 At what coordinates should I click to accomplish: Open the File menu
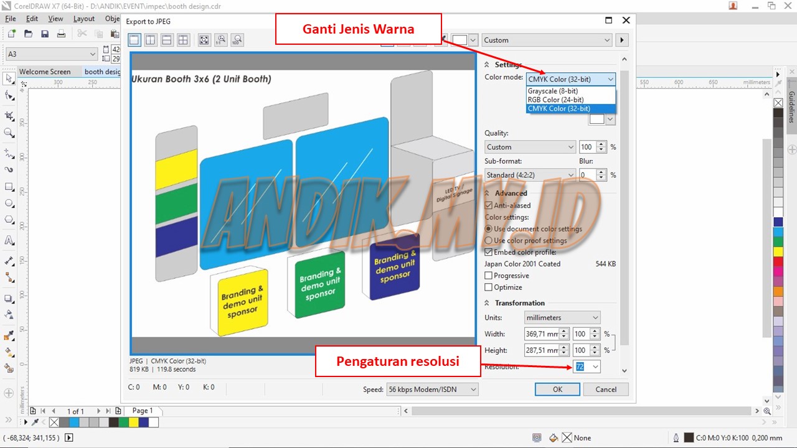point(11,19)
